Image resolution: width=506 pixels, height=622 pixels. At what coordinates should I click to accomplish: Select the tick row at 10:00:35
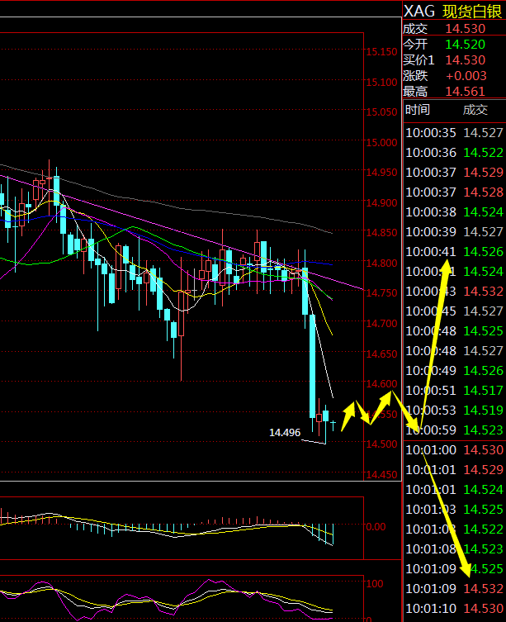pos(455,132)
